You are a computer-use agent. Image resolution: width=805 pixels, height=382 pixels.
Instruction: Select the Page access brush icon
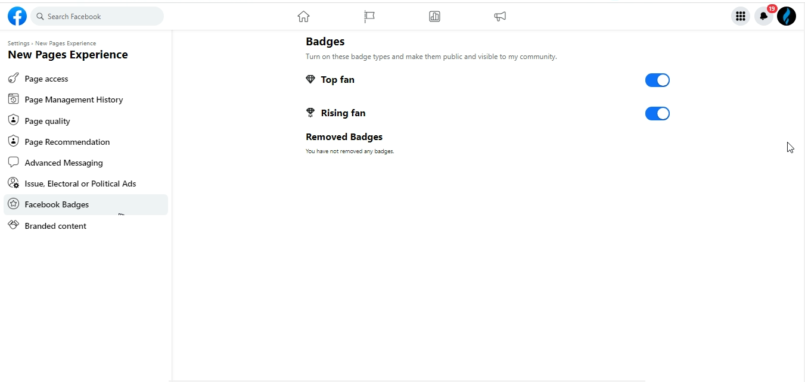[13, 78]
